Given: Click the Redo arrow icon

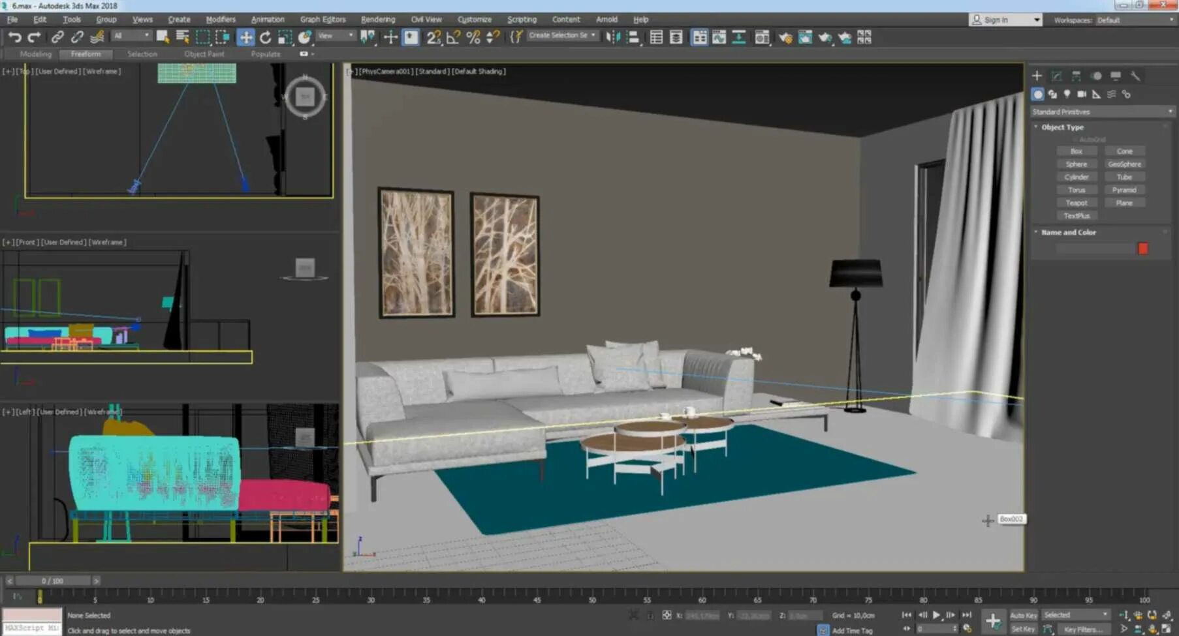Looking at the screenshot, I should coord(34,37).
